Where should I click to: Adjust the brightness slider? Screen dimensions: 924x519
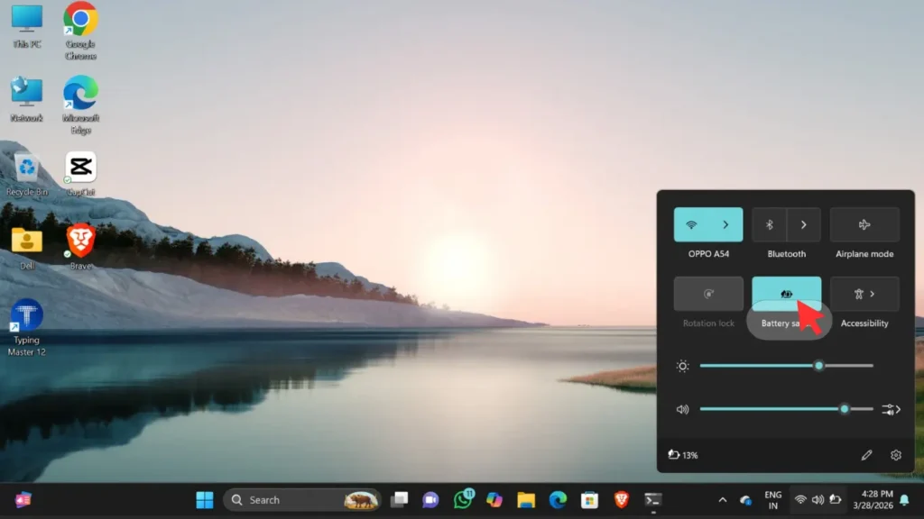[817, 366]
